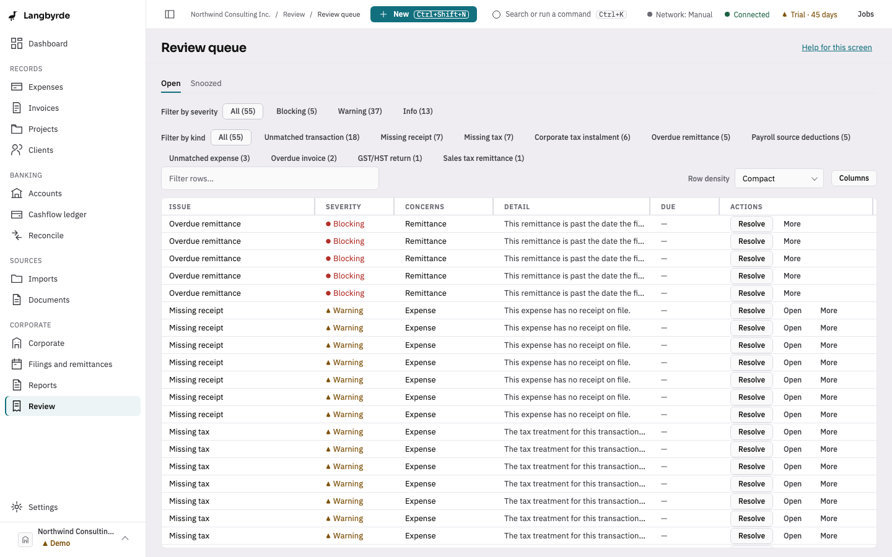This screenshot has height=557, width=892.
Task: Click the Filings and remittances calendar icon
Action: 17,364
